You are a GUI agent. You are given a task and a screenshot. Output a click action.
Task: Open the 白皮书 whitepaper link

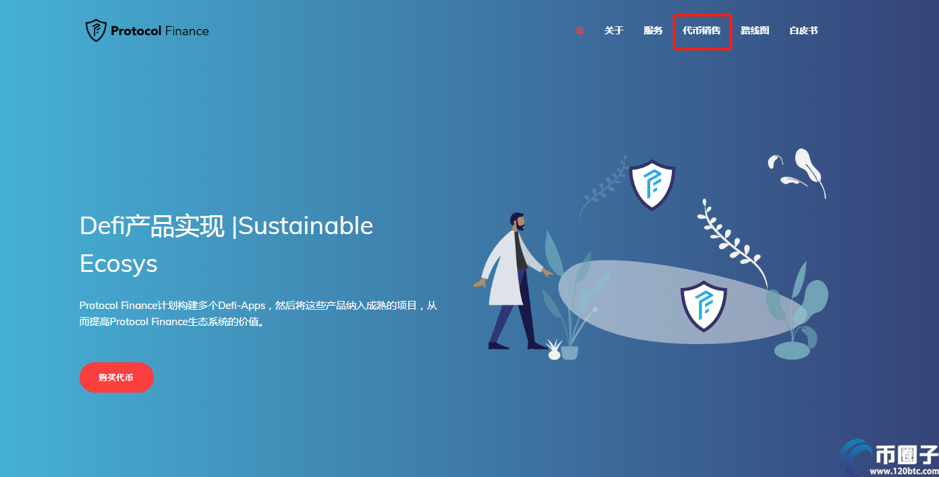803,31
